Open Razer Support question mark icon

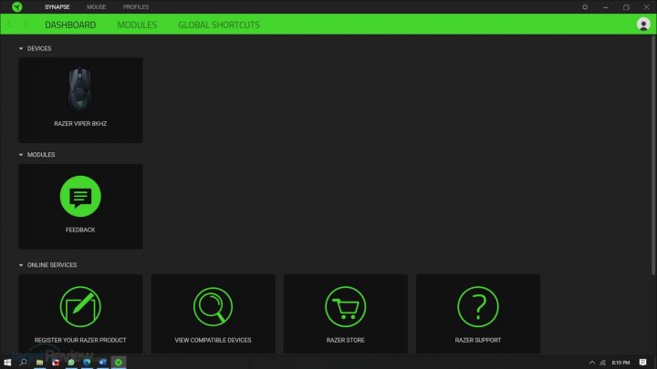coord(477,307)
